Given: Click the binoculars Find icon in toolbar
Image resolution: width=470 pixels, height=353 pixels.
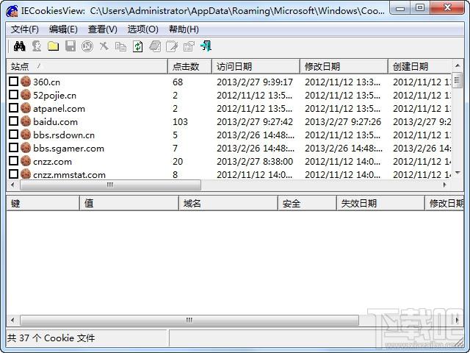Looking at the screenshot, I should click(20, 46).
